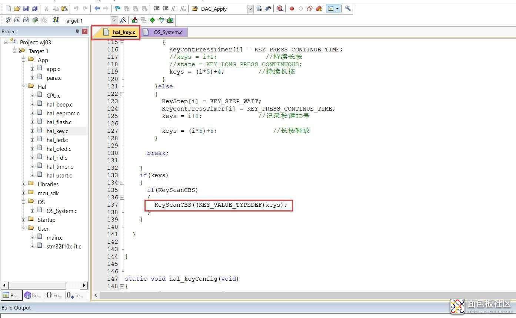Click the break; statement on line 130
516x318 pixels.
point(158,153)
